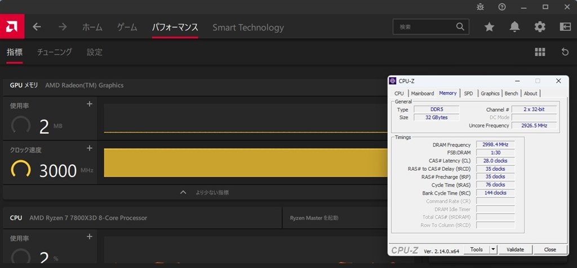The width and height of the screenshot is (577, 268).
Task: Minimize the CPU-Z window
Action: (517, 81)
